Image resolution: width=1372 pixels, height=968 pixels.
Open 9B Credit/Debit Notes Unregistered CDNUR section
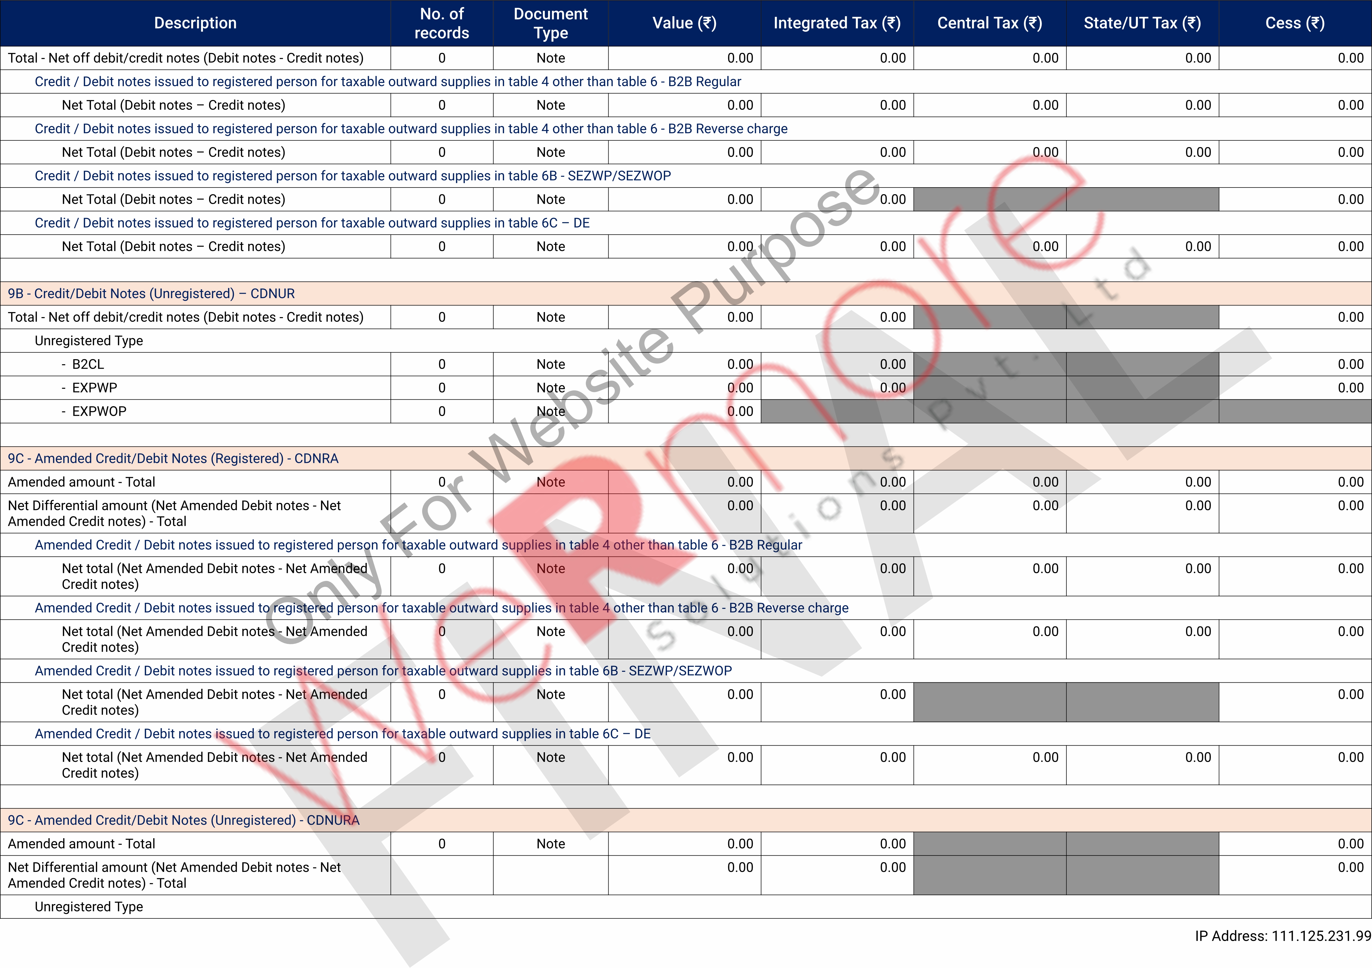pos(151,294)
